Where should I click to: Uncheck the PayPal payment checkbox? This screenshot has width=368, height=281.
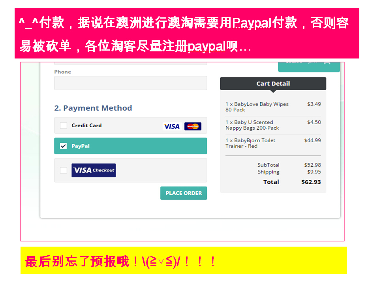[x=63, y=146]
